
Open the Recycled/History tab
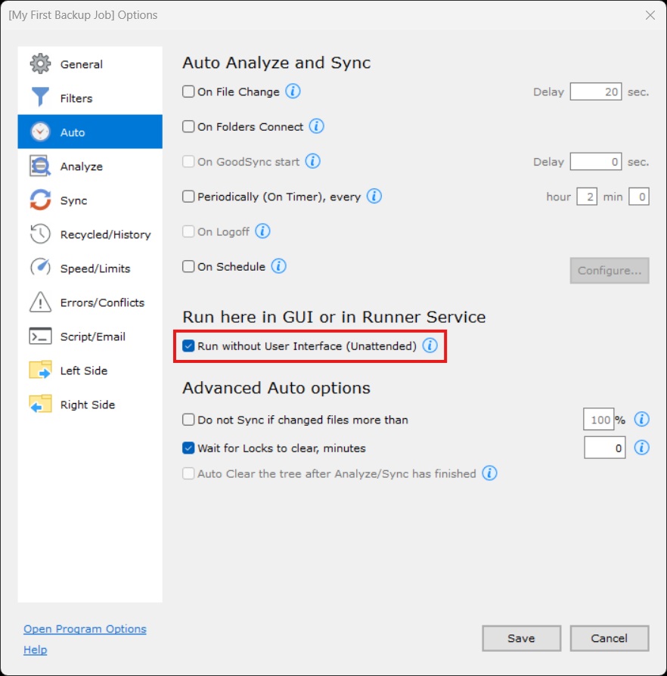[x=90, y=234]
